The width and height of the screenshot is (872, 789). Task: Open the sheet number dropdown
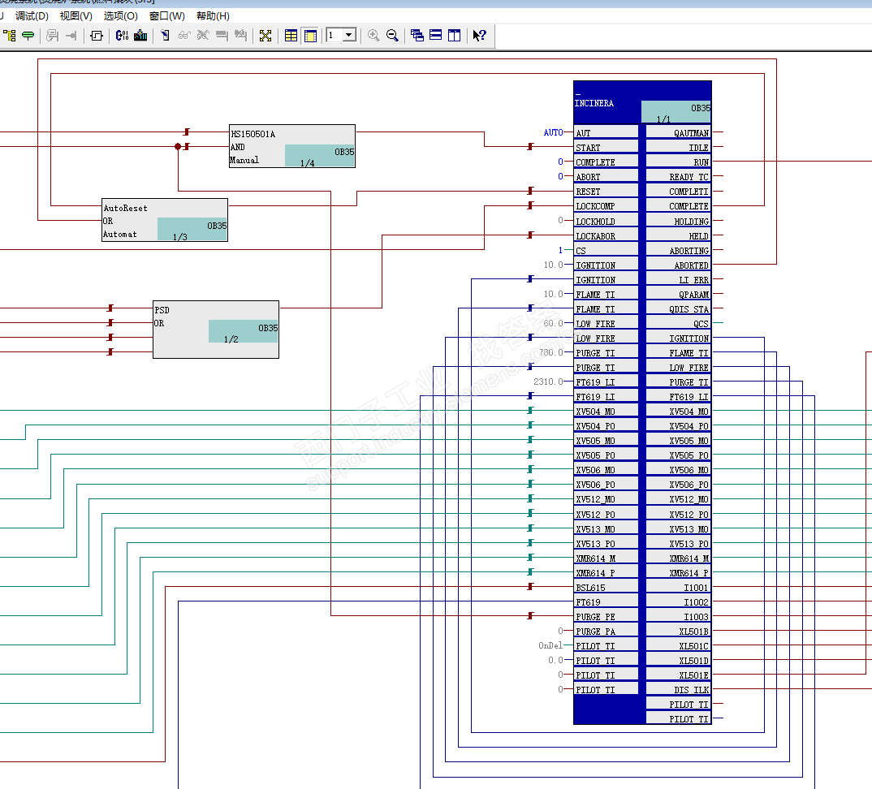click(349, 35)
